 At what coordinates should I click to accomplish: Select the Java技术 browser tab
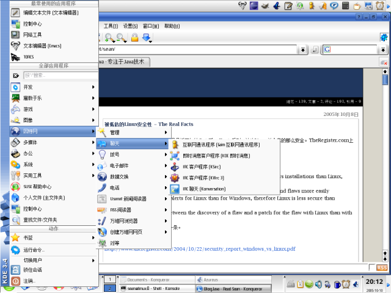(124, 62)
